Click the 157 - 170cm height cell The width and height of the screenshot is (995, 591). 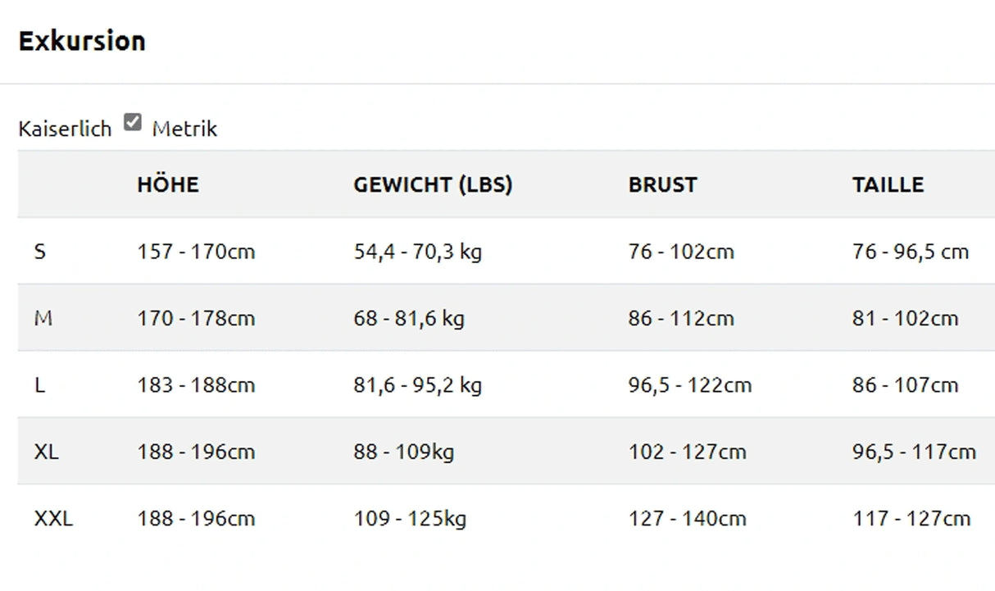(x=196, y=252)
